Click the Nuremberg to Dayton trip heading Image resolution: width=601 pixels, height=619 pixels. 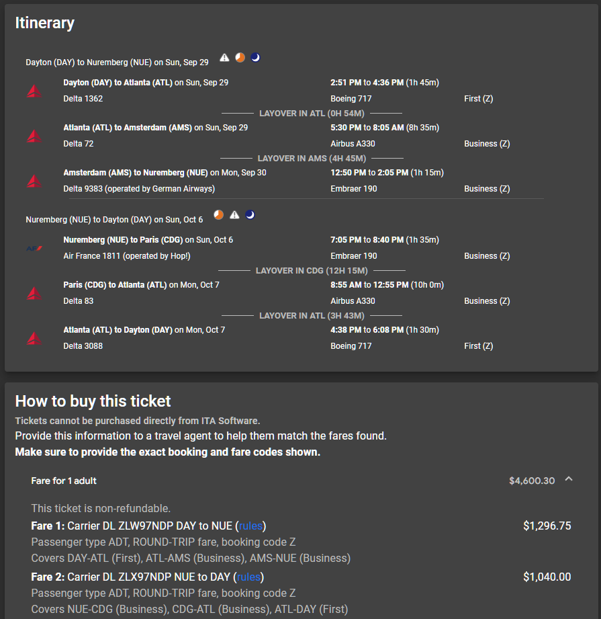[114, 220]
